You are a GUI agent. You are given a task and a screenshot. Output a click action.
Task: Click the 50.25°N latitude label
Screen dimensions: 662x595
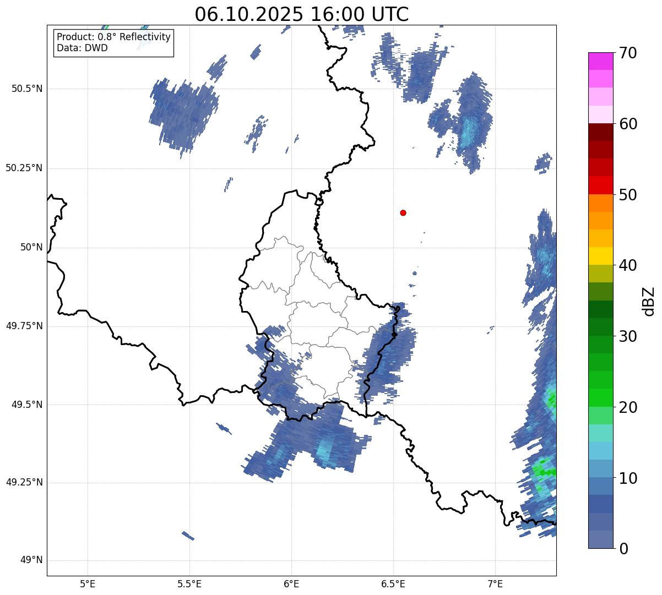(x=24, y=168)
